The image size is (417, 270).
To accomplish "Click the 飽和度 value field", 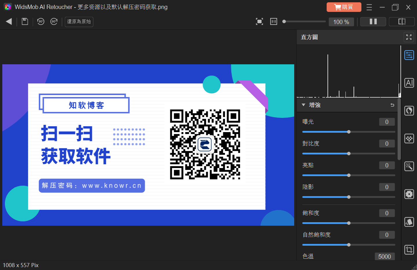I will (387, 213).
